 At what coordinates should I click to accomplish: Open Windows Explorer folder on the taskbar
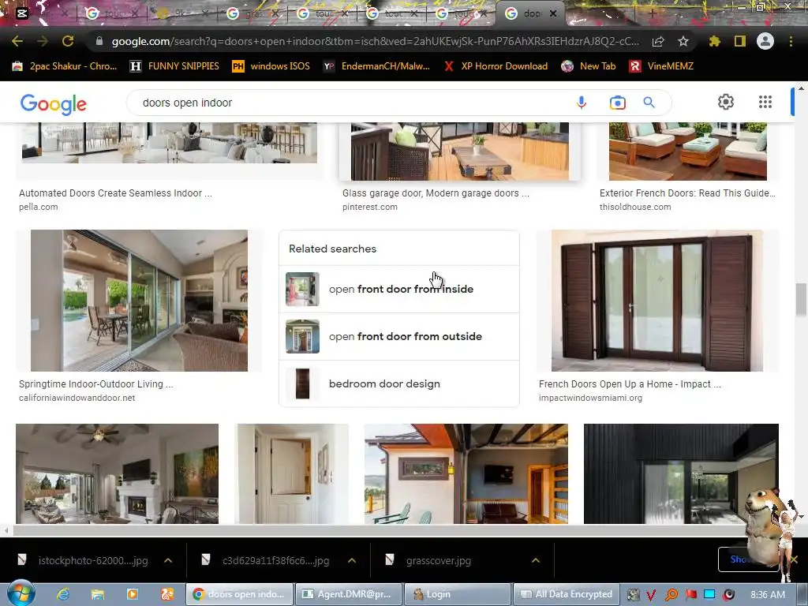coord(98,594)
